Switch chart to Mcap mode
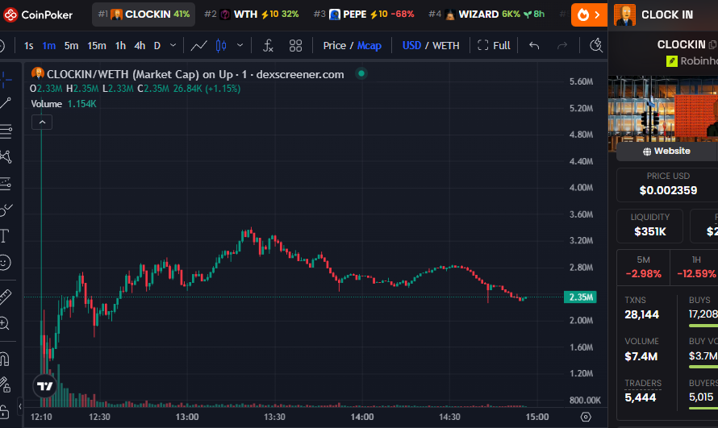The image size is (718, 428). tap(369, 46)
